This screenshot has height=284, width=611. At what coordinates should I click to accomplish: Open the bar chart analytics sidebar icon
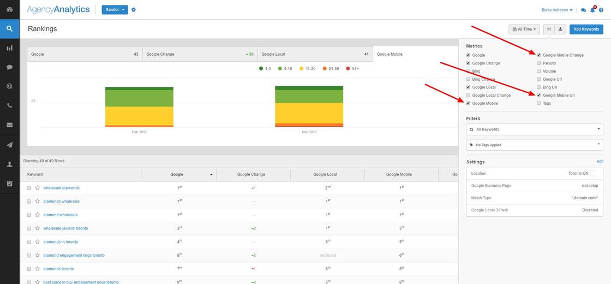[x=9, y=48]
